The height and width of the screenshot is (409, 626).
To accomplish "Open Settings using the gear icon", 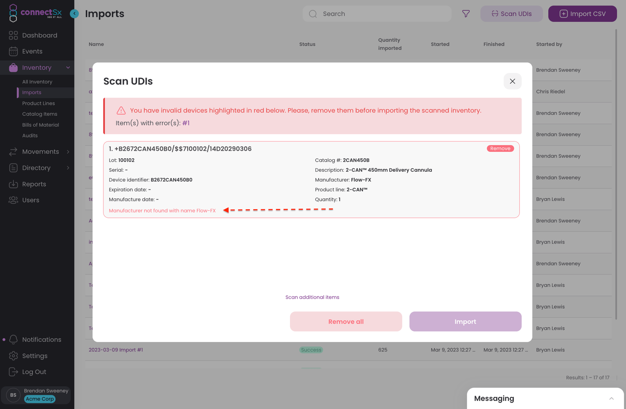I will tap(13, 356).
